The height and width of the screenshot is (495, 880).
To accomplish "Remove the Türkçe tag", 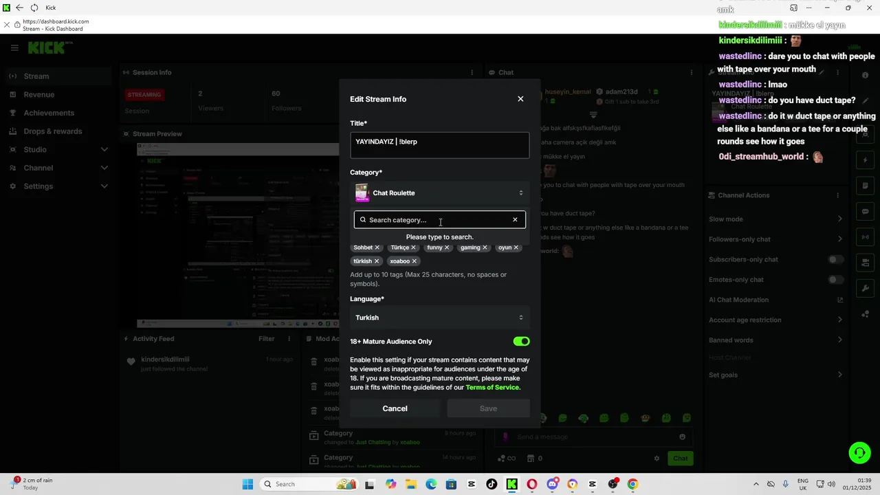I will point(413,247).
